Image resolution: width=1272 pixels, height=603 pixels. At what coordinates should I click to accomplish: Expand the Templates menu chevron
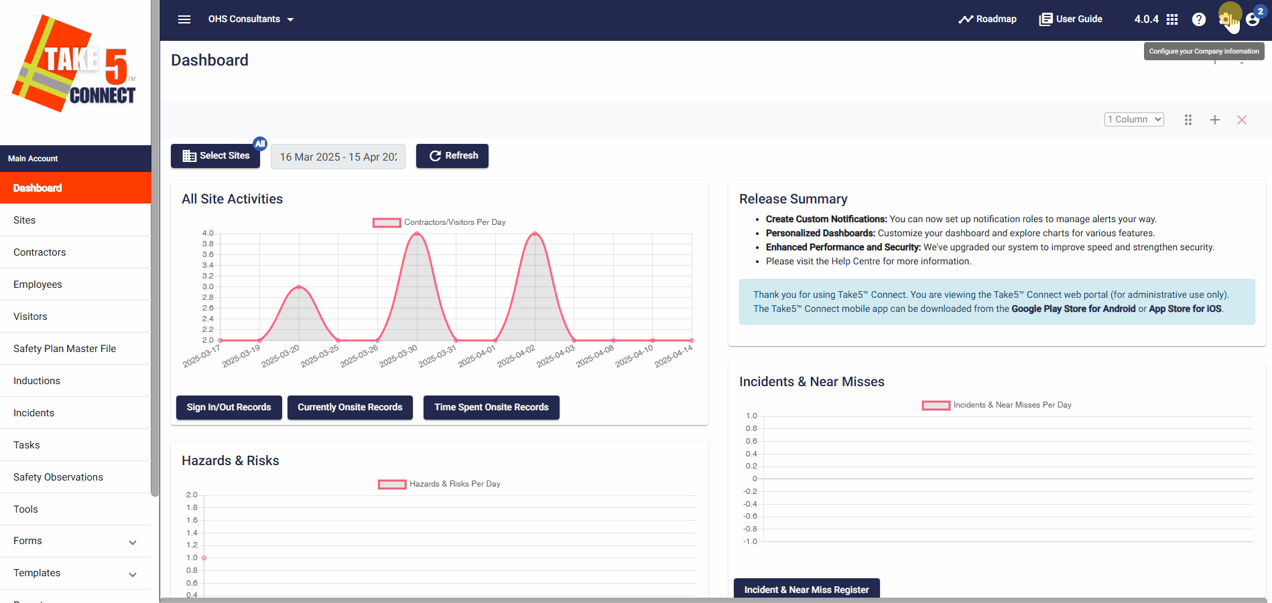133,574
